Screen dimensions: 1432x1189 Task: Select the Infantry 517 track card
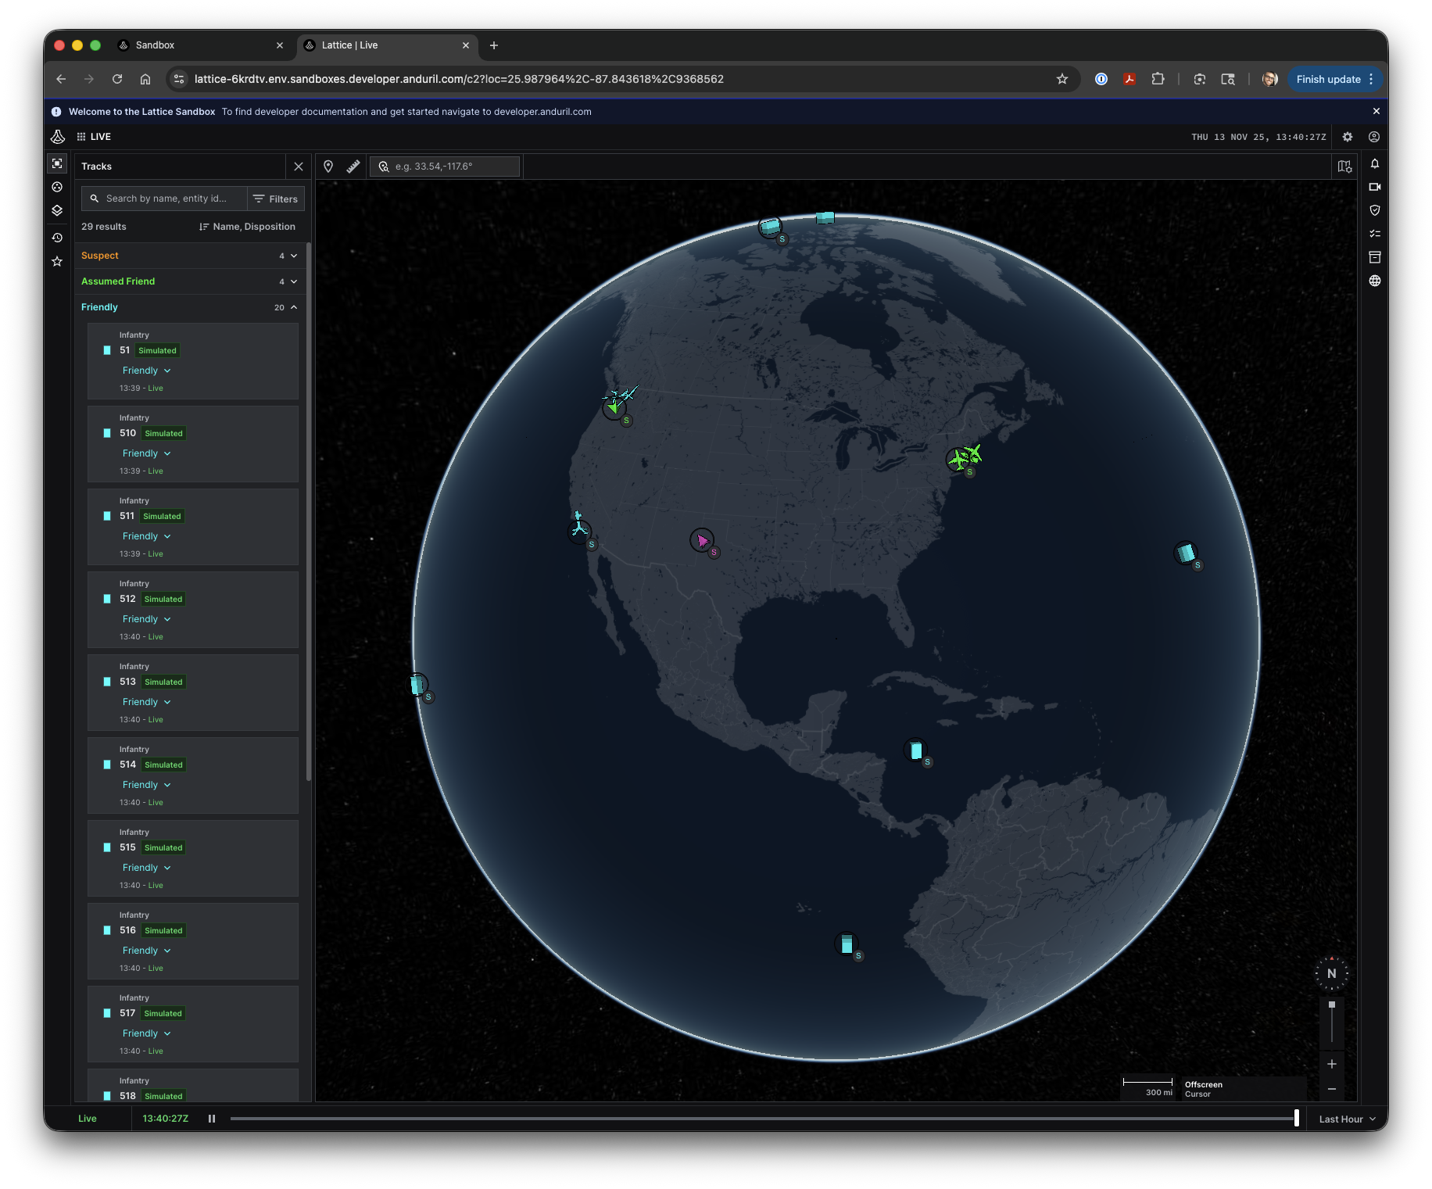(x=193, y=1024)
